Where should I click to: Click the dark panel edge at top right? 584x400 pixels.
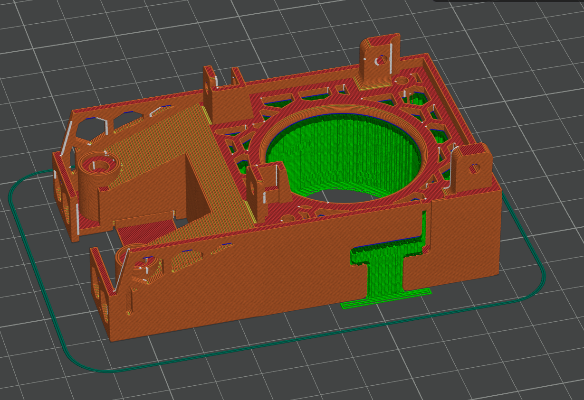508,1
